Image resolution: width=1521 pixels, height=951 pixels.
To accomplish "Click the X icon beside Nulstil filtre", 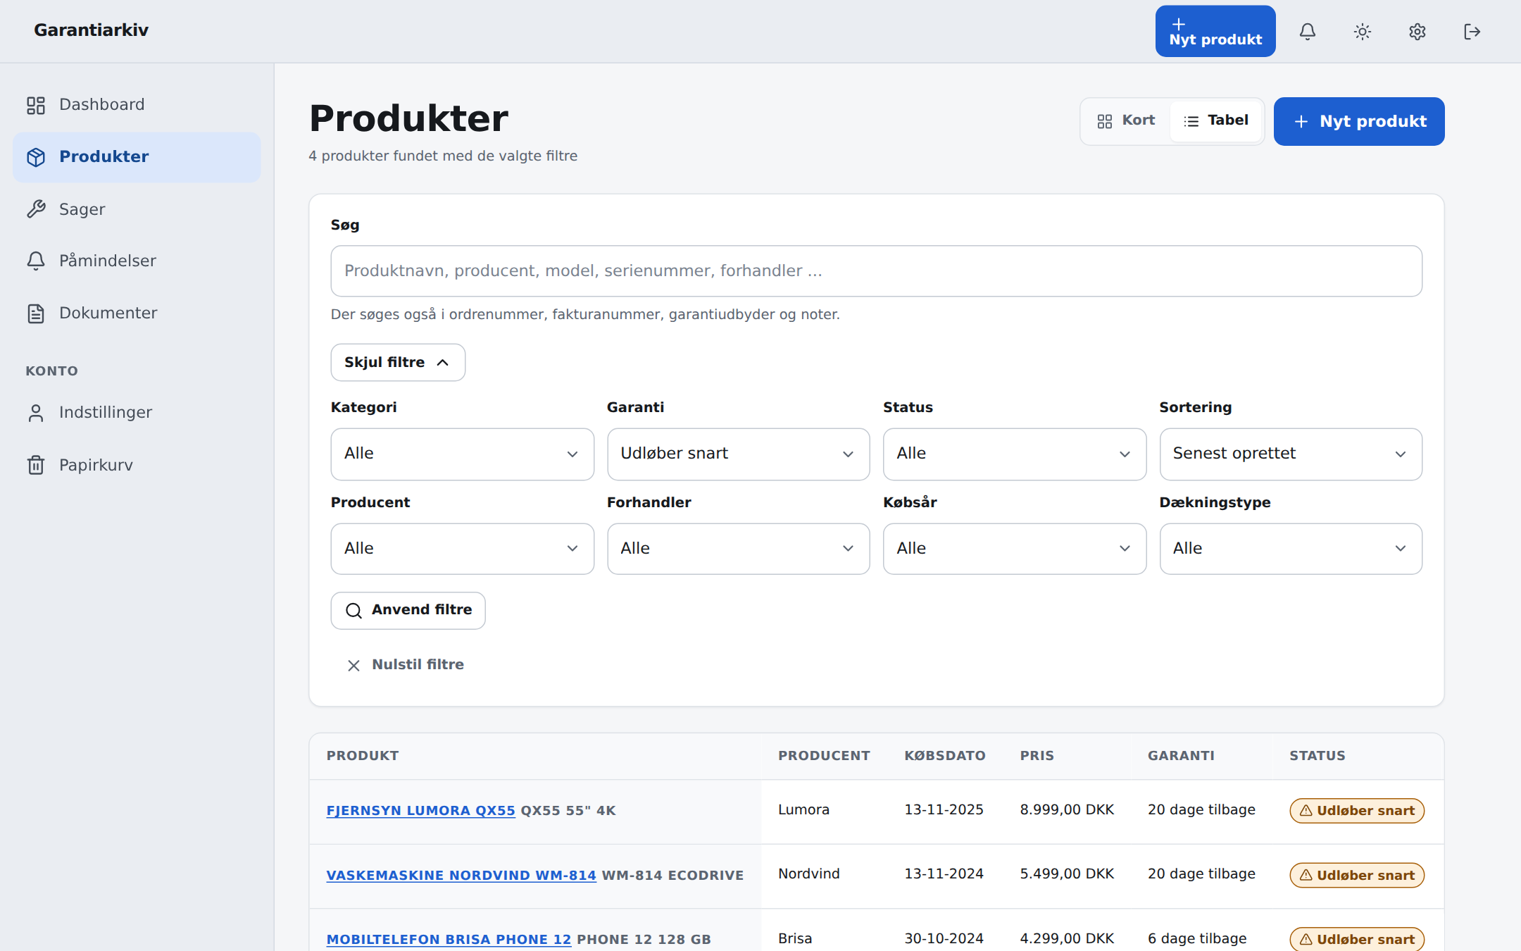I will click(x=353, y=665).
